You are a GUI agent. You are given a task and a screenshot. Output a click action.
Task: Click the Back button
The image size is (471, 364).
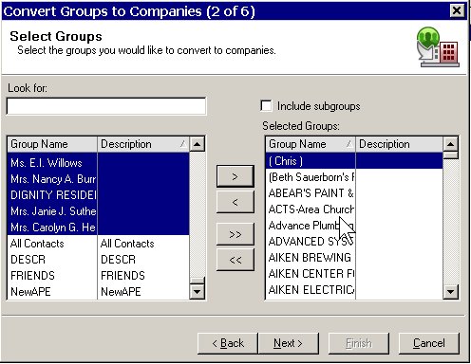(228, 343)
